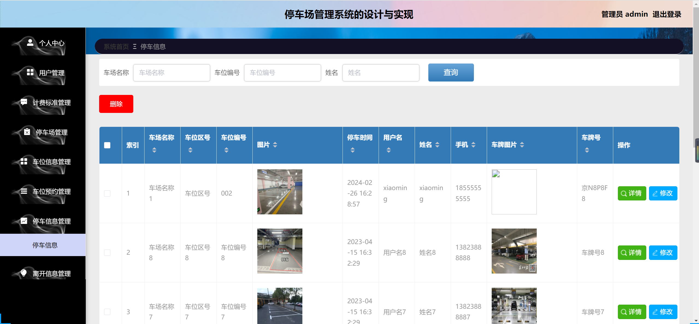Image resolution: width=699 pixels, height=324 pixels.
Task: Click the chat bubble icon beside 计费标准管理
Action: point(24,102)
